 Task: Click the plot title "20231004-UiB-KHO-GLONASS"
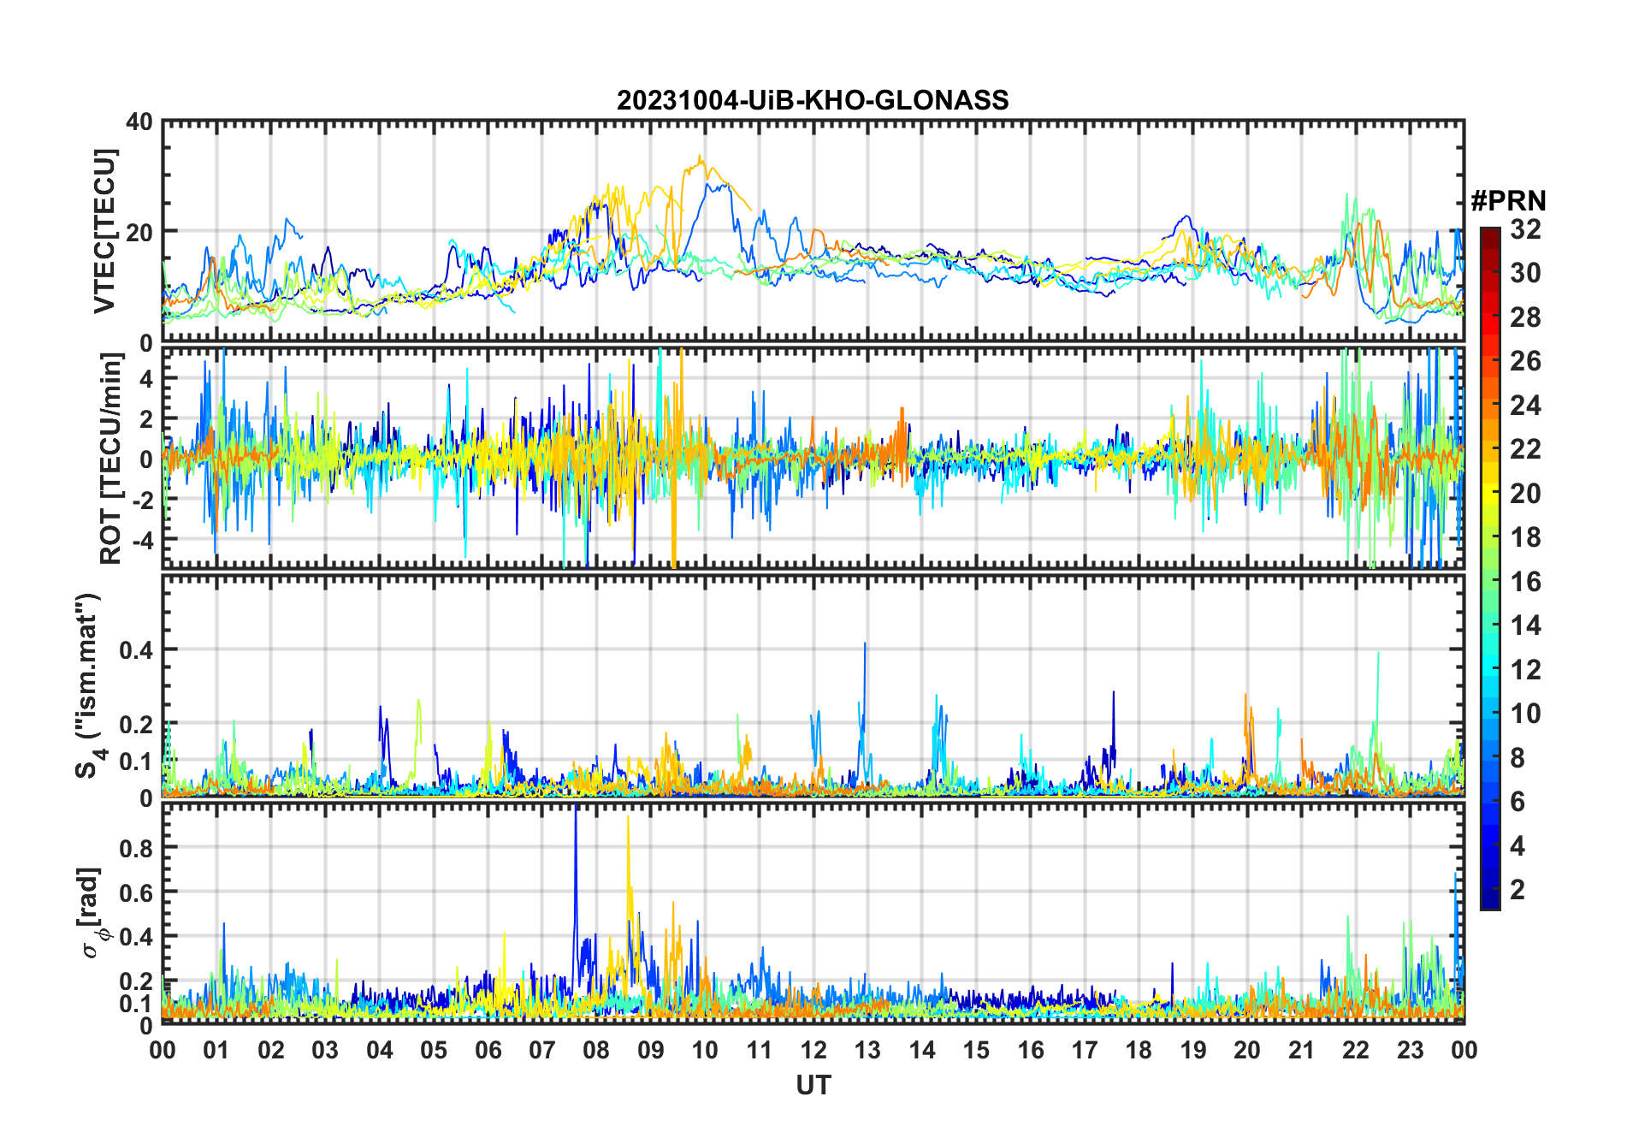click(813, 101)
